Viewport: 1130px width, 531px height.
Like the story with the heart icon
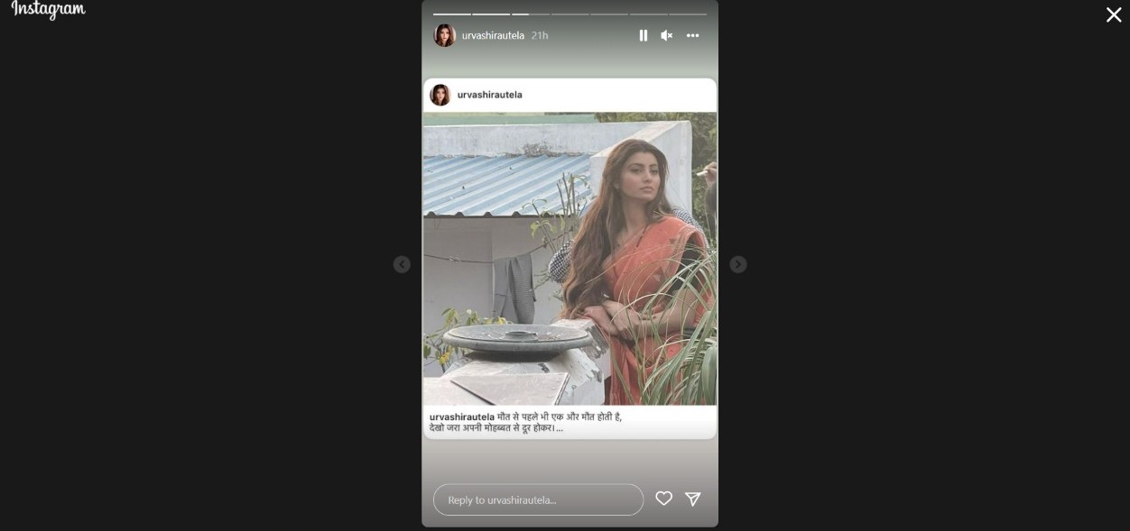point(663,499)
